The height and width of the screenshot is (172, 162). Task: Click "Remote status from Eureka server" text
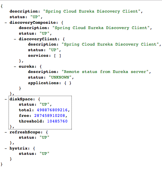(x=105, y=72)
